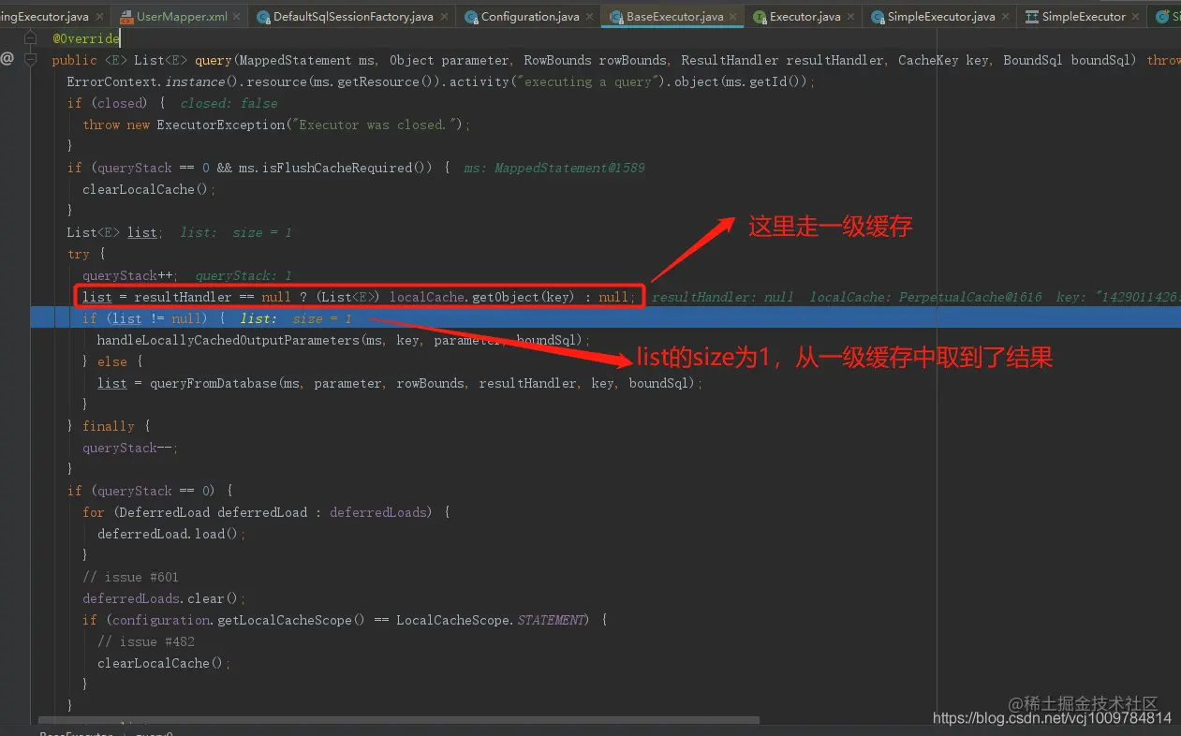Click the UserMapper.xml file type icon
The image size is (1181, 736).
(126, 17)
